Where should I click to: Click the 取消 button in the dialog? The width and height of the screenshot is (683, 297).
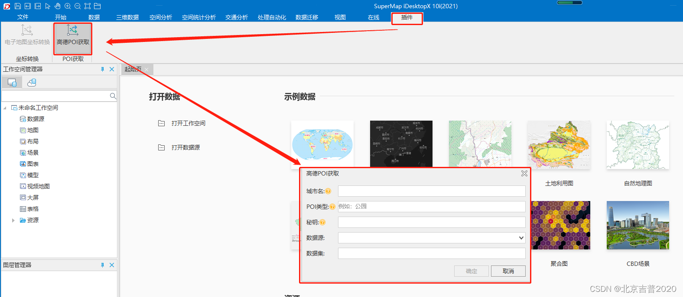click(x=508, y=271)
